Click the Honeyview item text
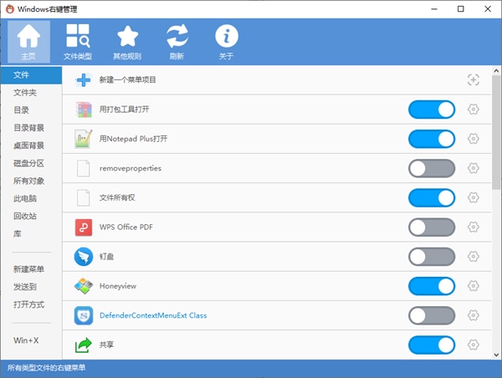Screen dimensions: 502x378 pos(118,286)
